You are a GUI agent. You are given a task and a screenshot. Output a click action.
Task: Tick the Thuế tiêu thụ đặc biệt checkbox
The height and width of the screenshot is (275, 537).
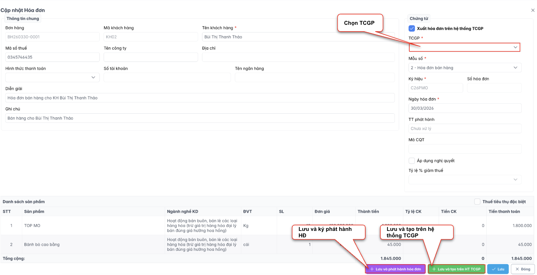(x=477, y=202)
